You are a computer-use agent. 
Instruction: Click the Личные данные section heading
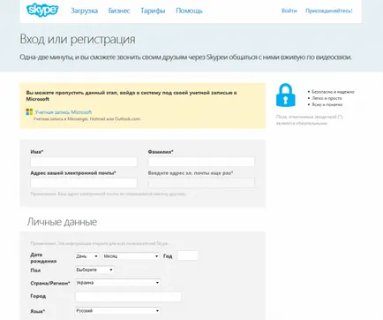(x=62, y=222)
